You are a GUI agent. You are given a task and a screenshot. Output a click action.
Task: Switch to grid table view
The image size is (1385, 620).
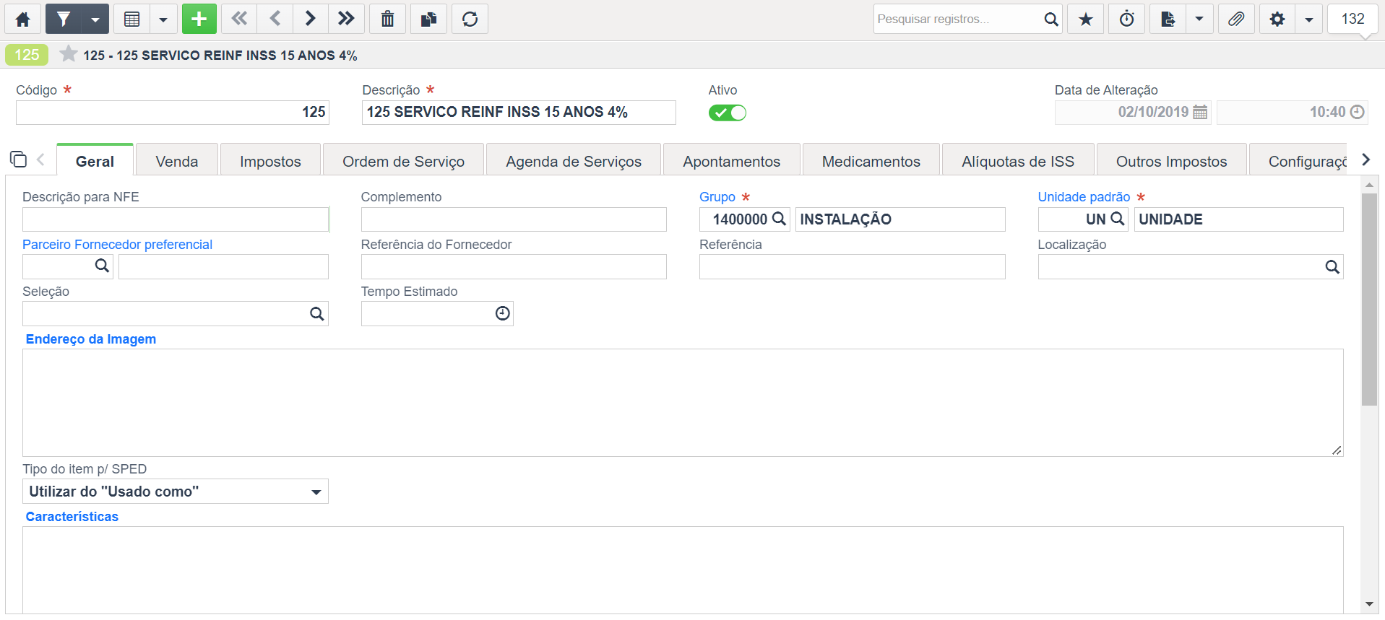coord(132,19)
